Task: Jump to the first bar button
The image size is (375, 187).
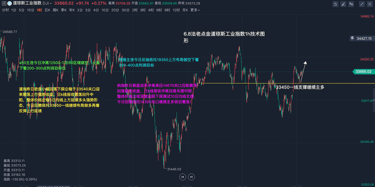Action: 183,177
